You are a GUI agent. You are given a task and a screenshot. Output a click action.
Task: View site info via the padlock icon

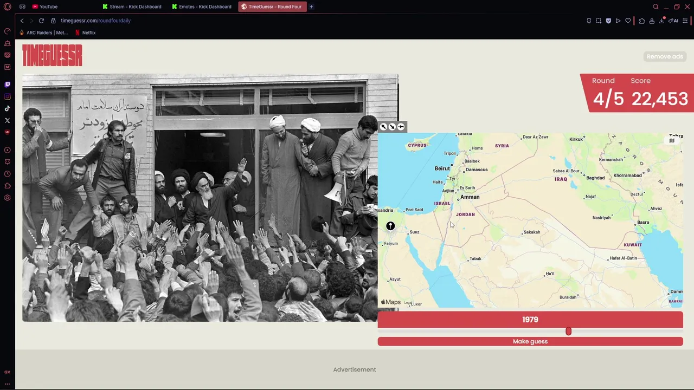click(53, 21)
